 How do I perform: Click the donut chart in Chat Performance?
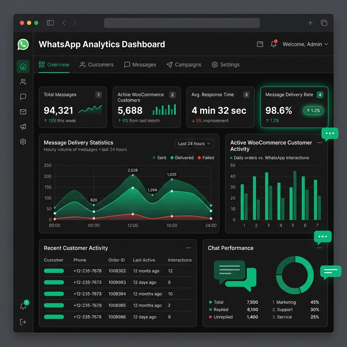(295, 275)
